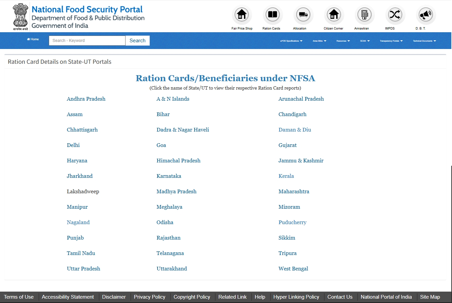Open the Fair Price Shop icon
The image size is (452, 303).
(242, 15)
